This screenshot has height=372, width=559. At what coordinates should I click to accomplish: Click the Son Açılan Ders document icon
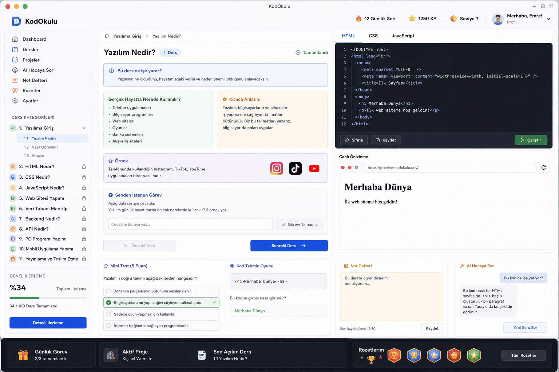(202, 355)
